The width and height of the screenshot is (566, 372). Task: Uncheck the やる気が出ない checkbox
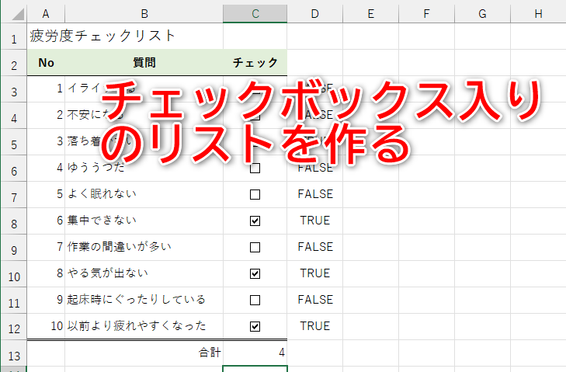click(x=255, y=273)
